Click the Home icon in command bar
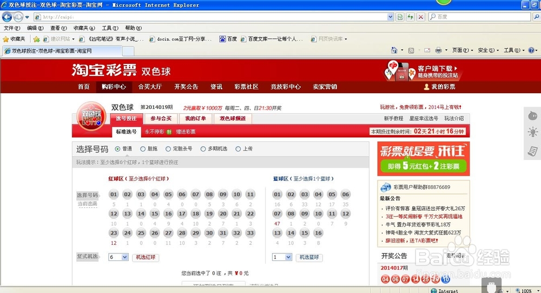541x293 pixels. (394, 50)
